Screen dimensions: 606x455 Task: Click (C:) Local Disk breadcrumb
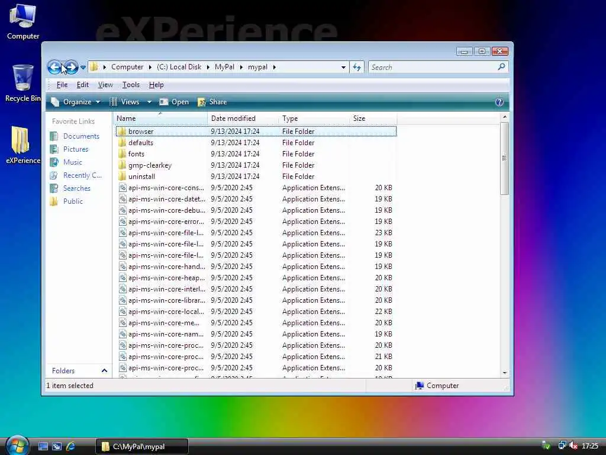click(x=179, y=67)
